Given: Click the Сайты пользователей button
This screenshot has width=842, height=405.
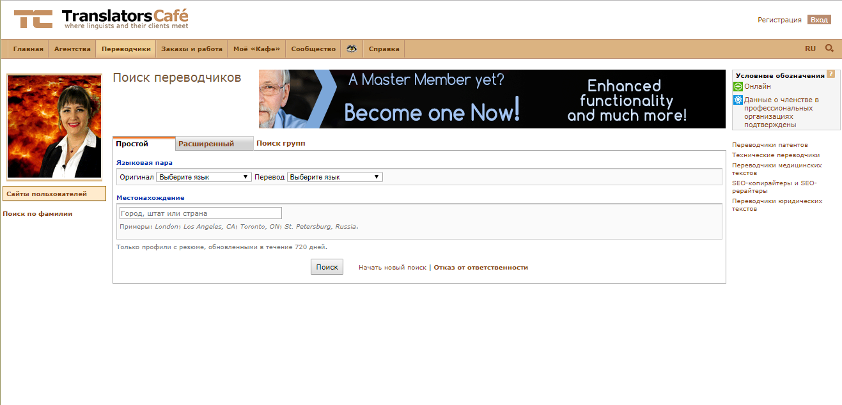Looking at the screenshot, I should click(54, 194).
